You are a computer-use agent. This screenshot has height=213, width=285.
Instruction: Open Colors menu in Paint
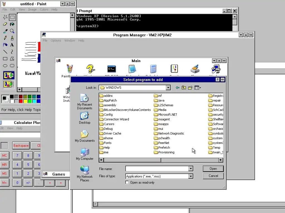tap(44, 9)
